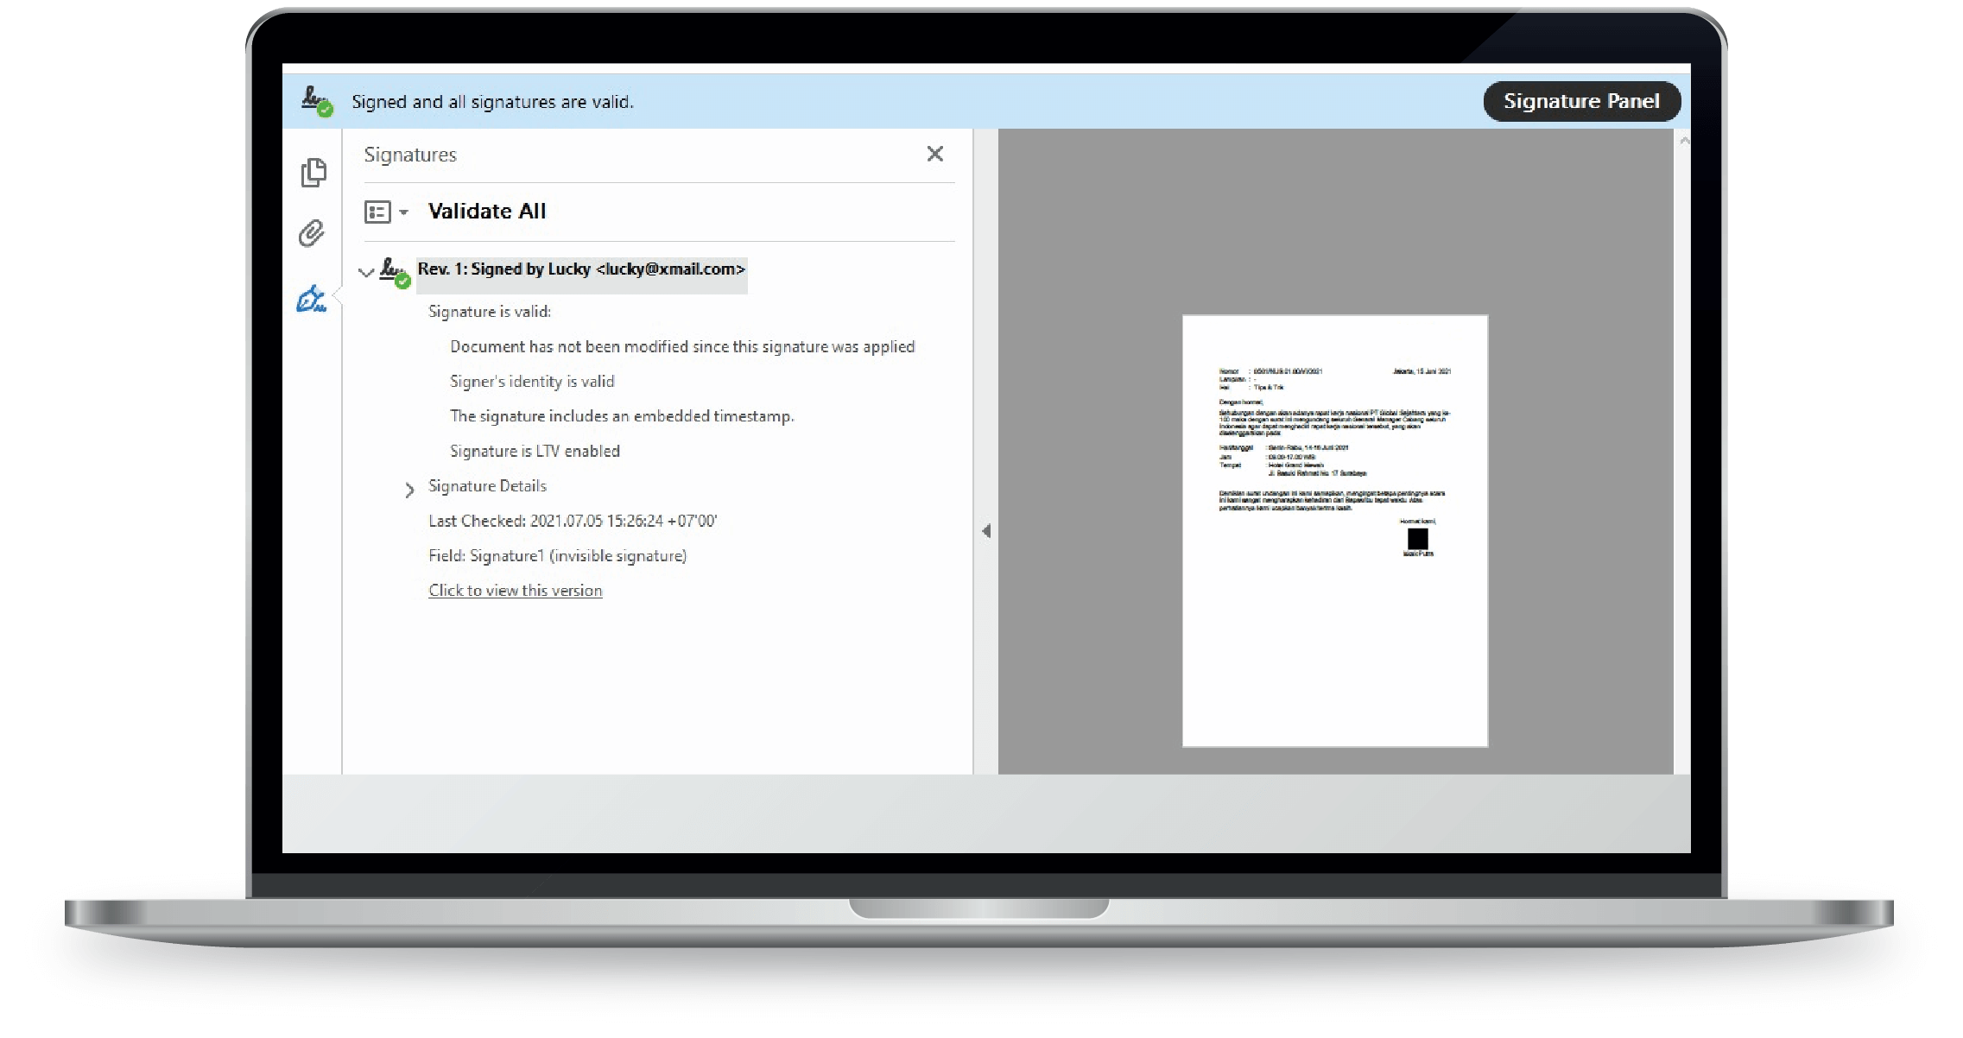This screenshot has width=1963, height=1038.
Task: Open the Attachments paperclip panel icon
Action: coord(312,233)
